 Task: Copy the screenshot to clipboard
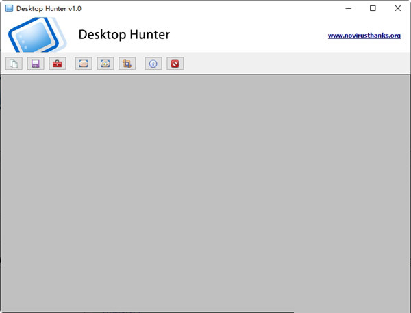14,64
